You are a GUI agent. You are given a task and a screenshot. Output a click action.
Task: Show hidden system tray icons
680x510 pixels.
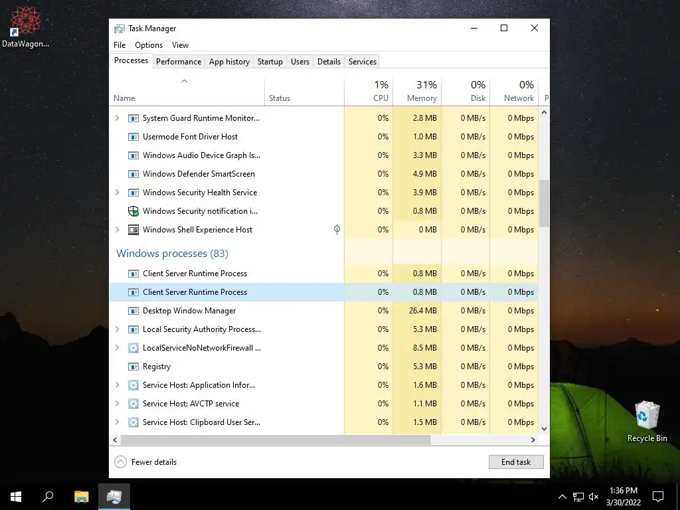(x=562, y=497)
